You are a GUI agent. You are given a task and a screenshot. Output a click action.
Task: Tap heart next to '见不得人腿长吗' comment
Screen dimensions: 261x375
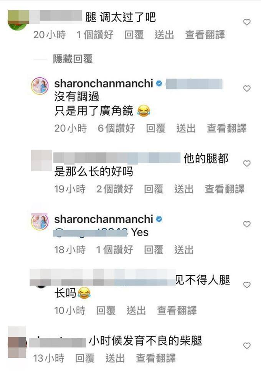pos(247,285)
